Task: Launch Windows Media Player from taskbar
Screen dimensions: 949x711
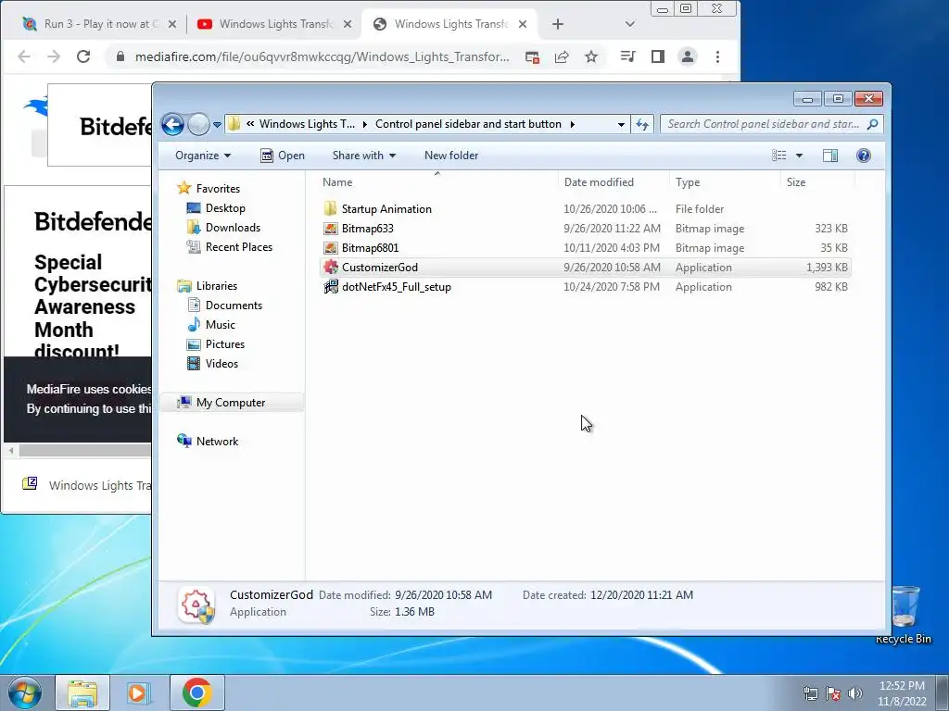Action: 139,692
